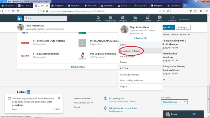
Task: Open the Bantuan menu
Action: 47,2
